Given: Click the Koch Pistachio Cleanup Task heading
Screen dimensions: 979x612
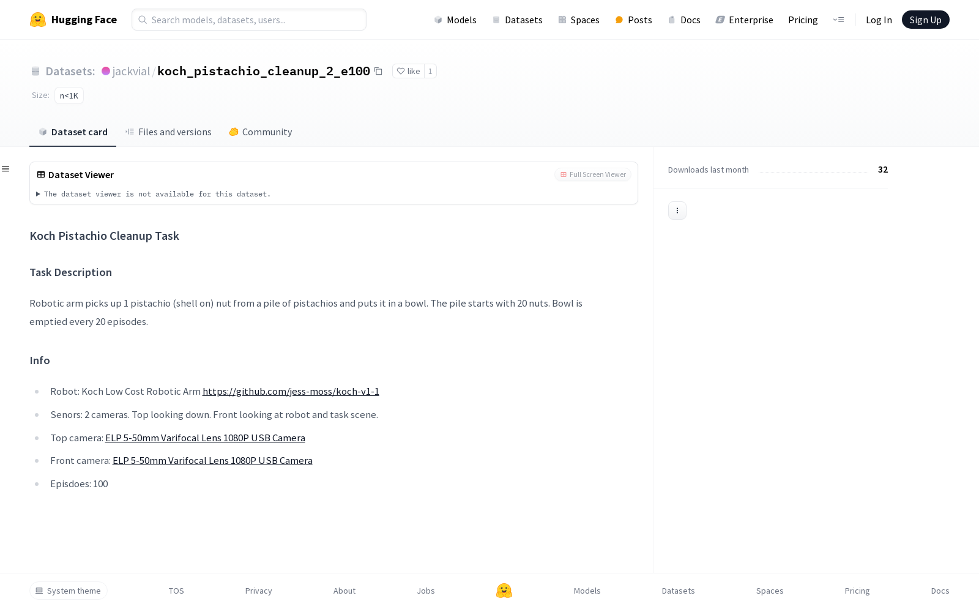Looking at the screenshot, I should (x=105, y=236).
